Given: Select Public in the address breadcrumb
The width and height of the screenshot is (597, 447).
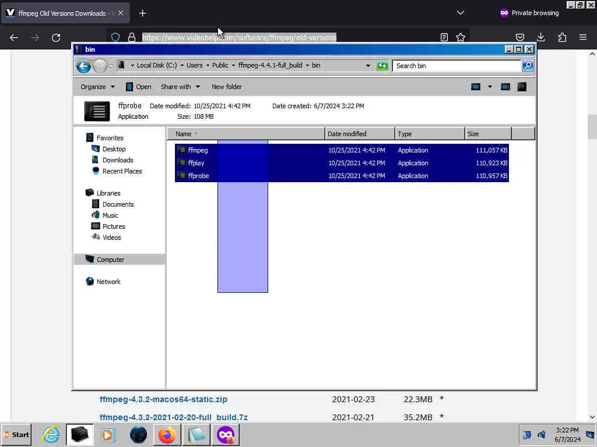Looking at the screenshot, I should (220, 65).
